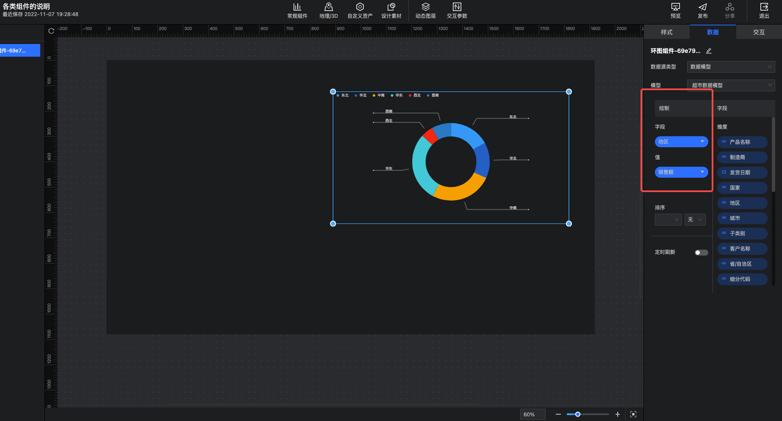
Task: Click the 退出 exit icon
Action: coord(764,7)
